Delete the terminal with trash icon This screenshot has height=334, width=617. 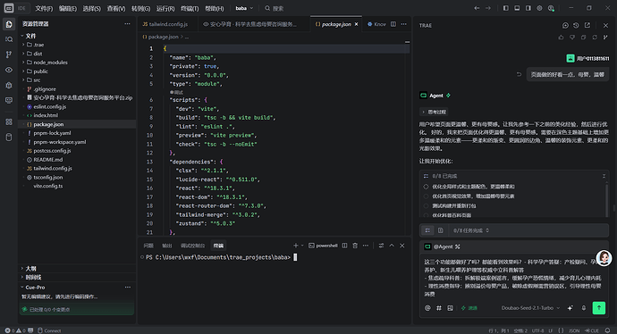(x=355, y=246)
